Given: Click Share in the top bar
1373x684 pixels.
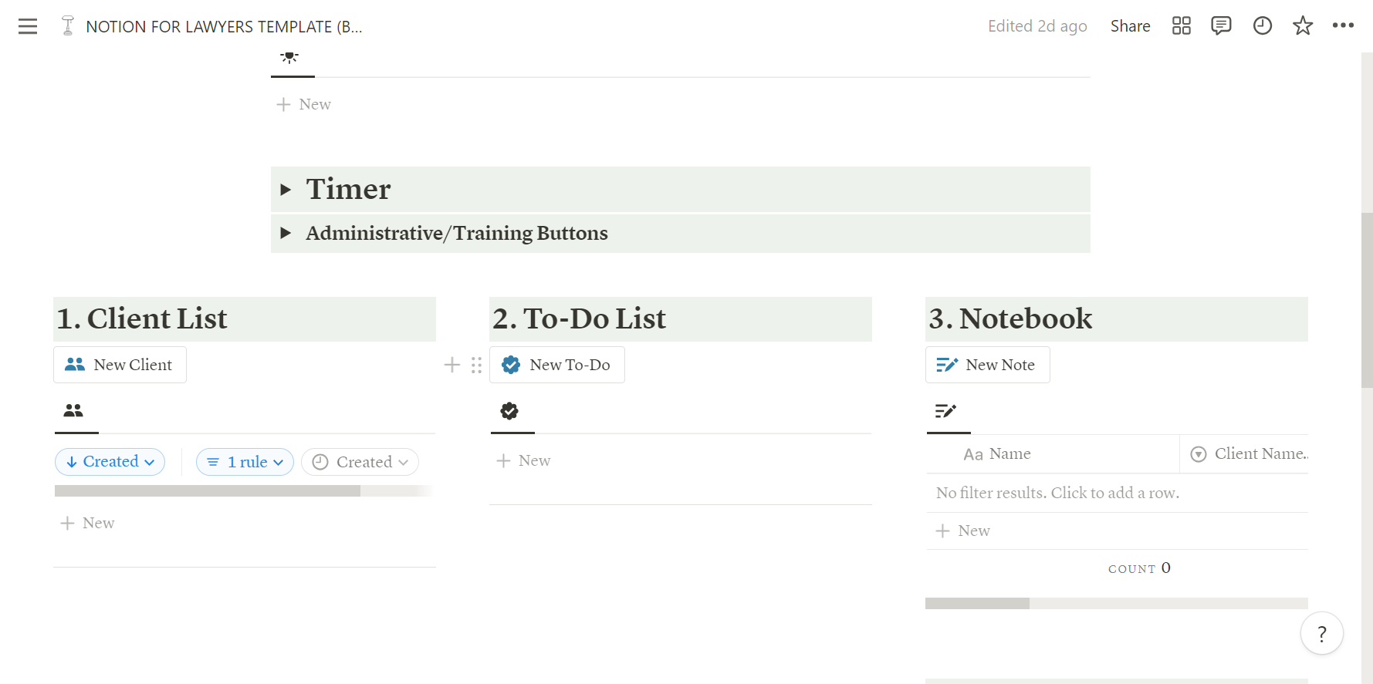Looking at the screenshot, I should pos(1130,26).
